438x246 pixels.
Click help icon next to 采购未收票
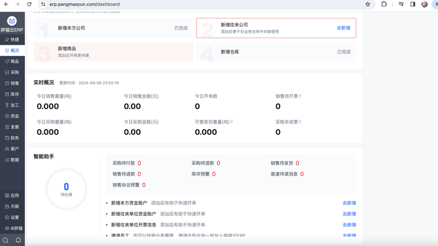click(300, 121)
